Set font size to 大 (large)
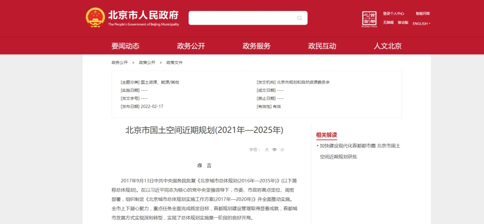This screenshot has width=484, height=224. pos(267,150)
